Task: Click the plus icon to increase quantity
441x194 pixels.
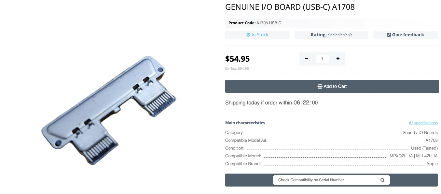Action: [x=338, y=59]
